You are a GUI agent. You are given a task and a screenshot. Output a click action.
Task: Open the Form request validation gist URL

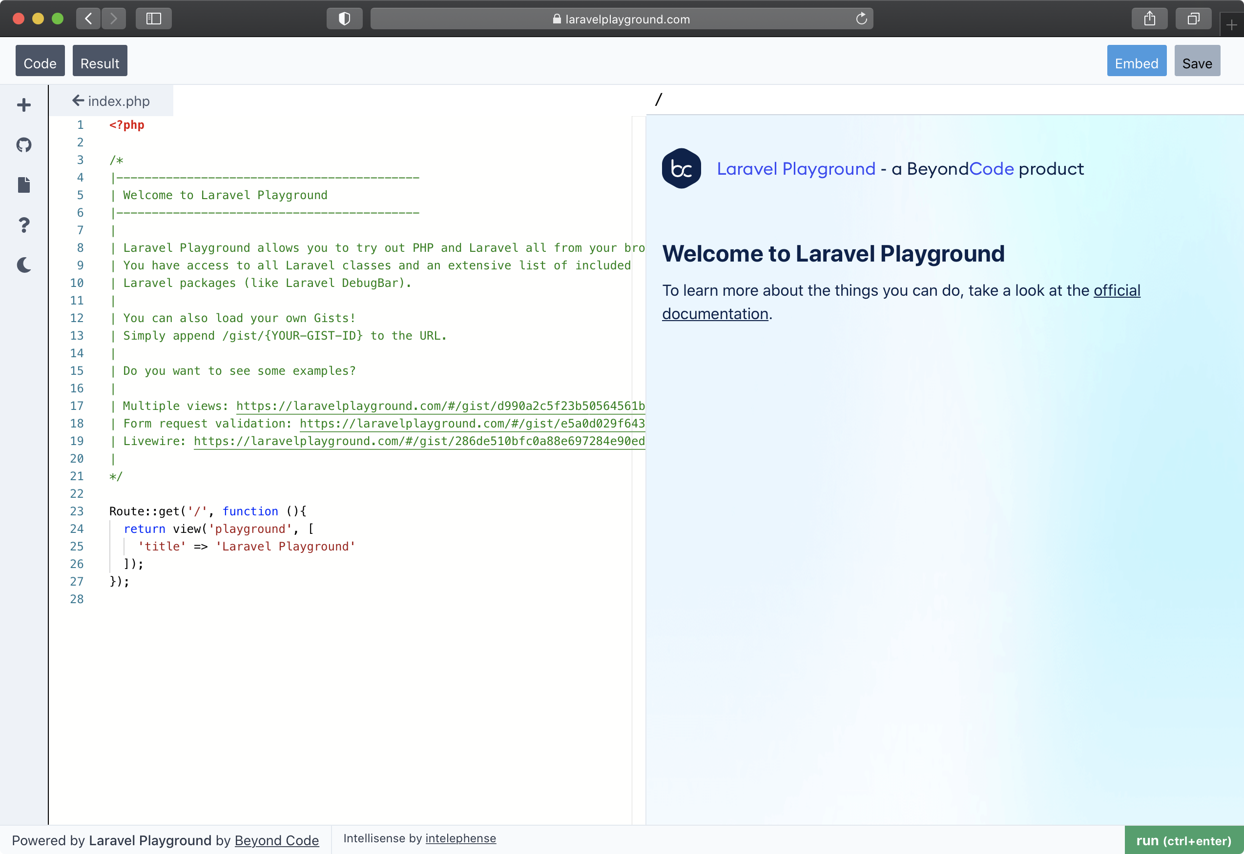point(472,423)
